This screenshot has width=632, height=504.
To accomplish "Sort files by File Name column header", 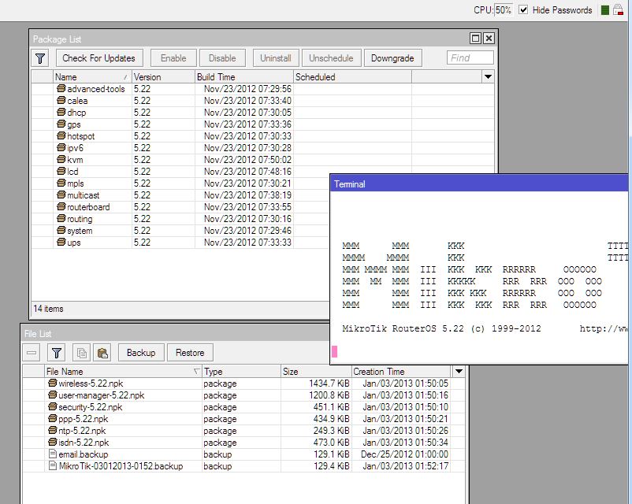I will (x=122, y=372).
